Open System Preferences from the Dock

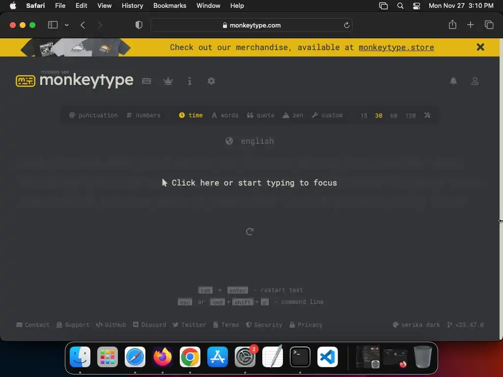(x=245, y=357)
